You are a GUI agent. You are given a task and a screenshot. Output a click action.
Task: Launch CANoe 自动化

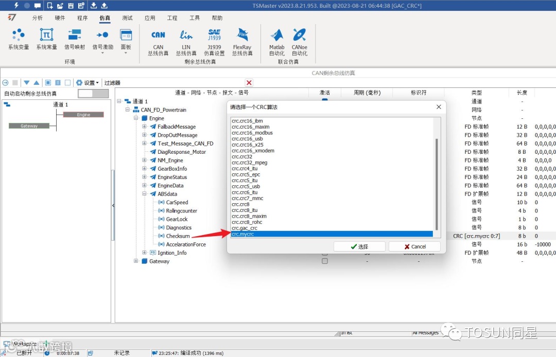click(299, 43)
